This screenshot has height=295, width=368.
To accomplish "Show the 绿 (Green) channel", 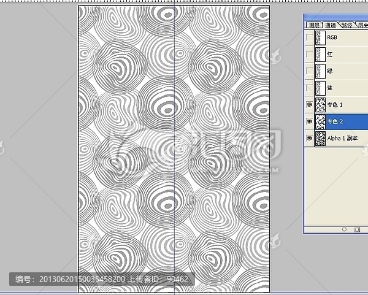I will pyautogui.click(x=310, y=71).
